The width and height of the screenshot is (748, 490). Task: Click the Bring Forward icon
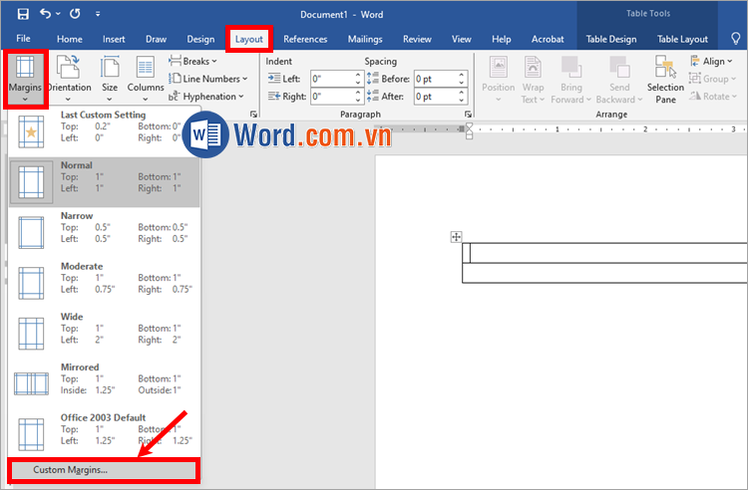(570, 67)
